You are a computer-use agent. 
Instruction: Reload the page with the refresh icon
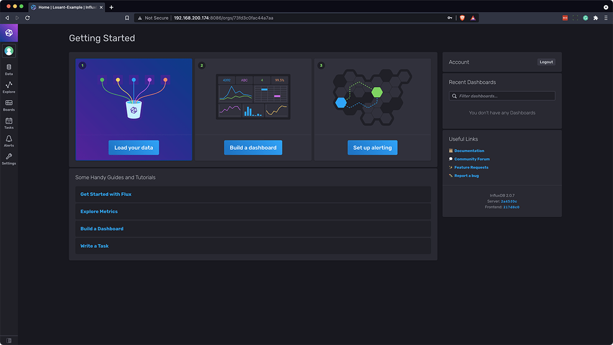(x=28, y=18)
